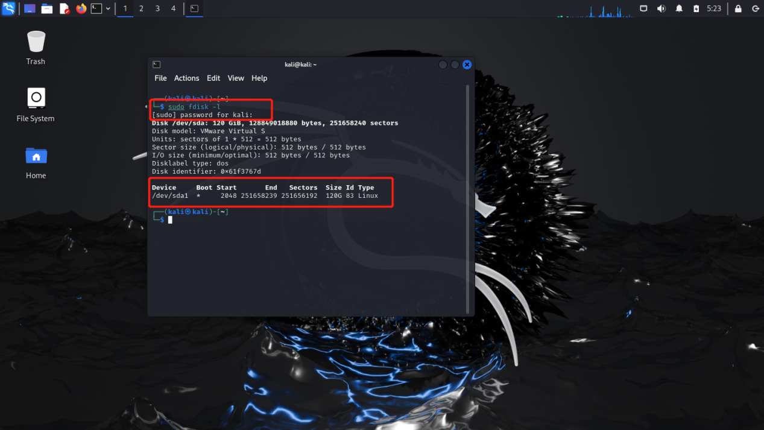Click the battery power icon
Viewport: 764px width, 430px height.
click(696, 8)
